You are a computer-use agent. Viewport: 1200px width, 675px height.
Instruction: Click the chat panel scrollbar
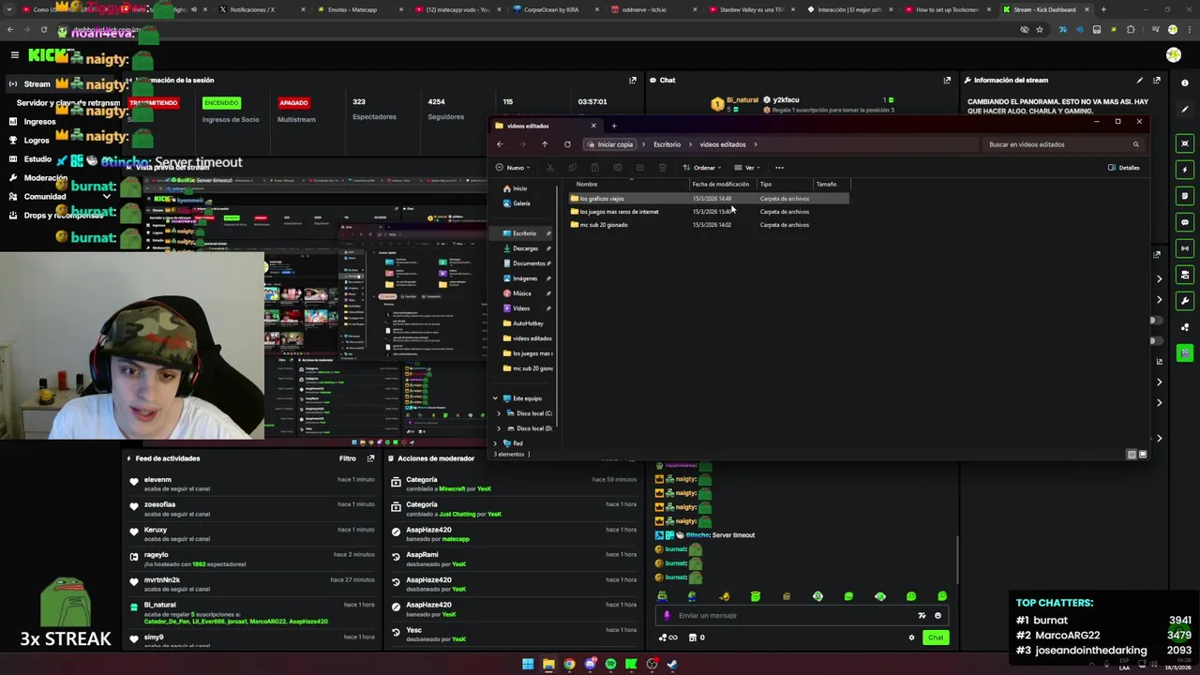(957, 560)
